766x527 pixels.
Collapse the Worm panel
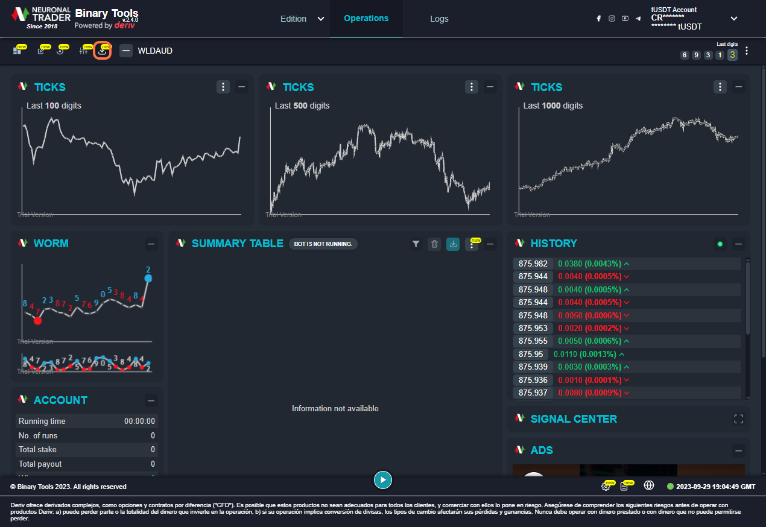[x=151, y=244]
